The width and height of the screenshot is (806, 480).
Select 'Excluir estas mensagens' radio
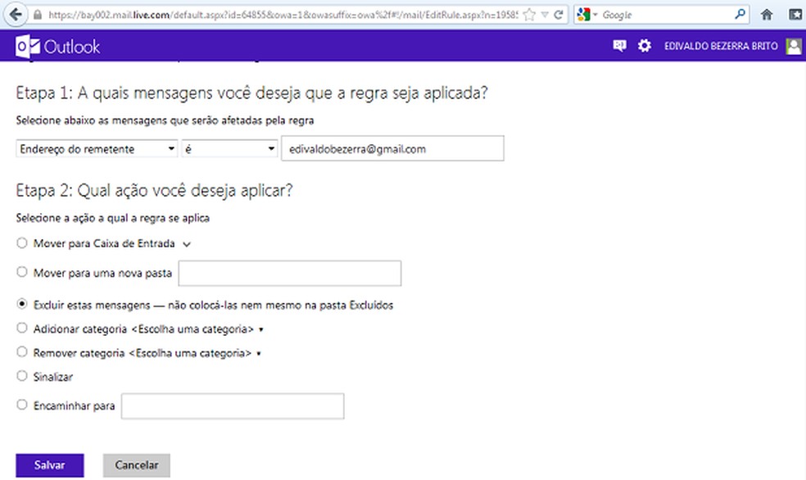pos(21,304)
